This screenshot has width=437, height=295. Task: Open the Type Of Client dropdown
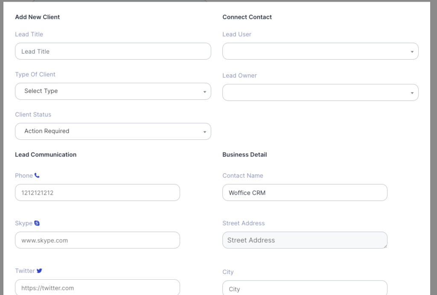pos(113,91)
